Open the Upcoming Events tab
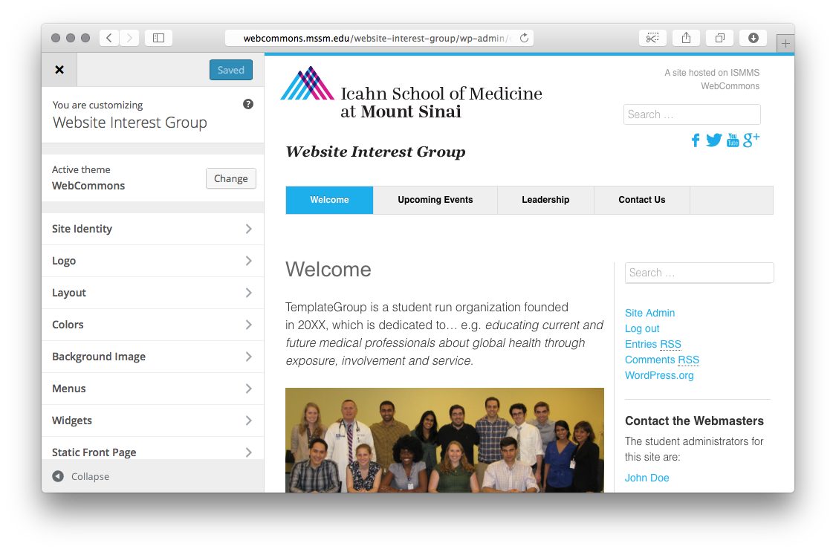The width and height of the screenshot is (836, 552). [435, 200]
